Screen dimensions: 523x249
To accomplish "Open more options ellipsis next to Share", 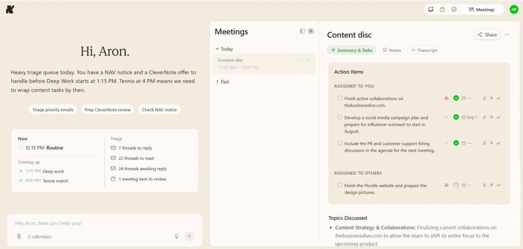I will [507, 35].
